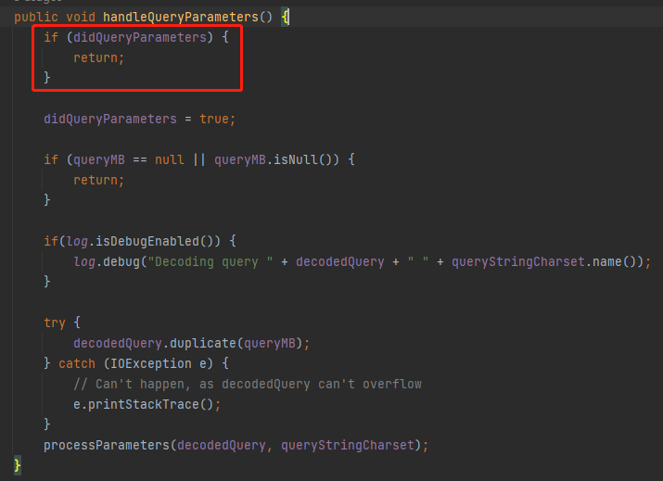Click the duplicate method call
The width and height of the screenshot is (663, 481).
click(202, 344)
